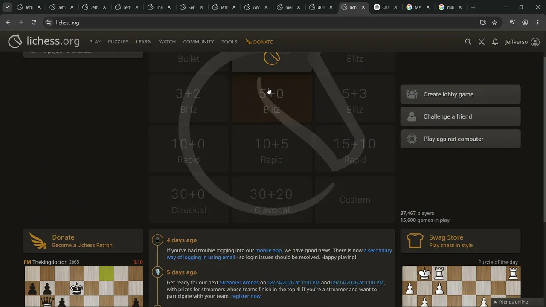
Task: Open the Puzzle of the day board
Action: click(x=462, y=286)
